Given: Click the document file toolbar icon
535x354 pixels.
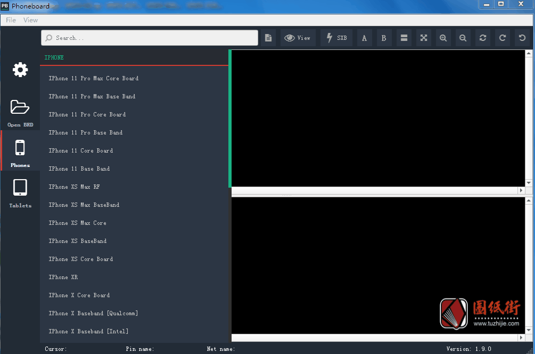Looking at the screenshot, I should (x=268, y=38).
